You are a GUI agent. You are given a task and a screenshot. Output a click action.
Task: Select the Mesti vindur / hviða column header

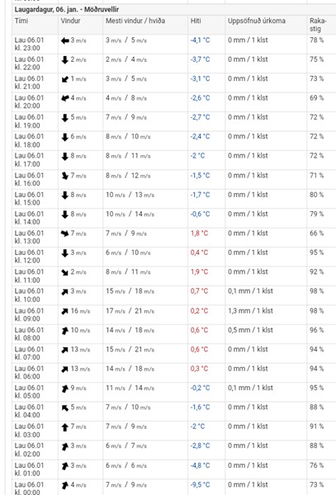point(135,21)
